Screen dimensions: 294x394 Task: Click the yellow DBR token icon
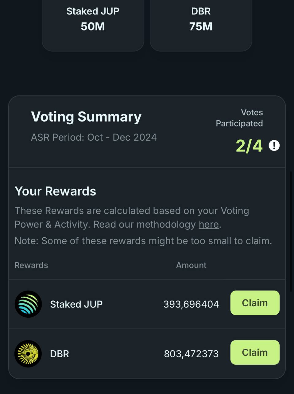(x=28, y=354)
